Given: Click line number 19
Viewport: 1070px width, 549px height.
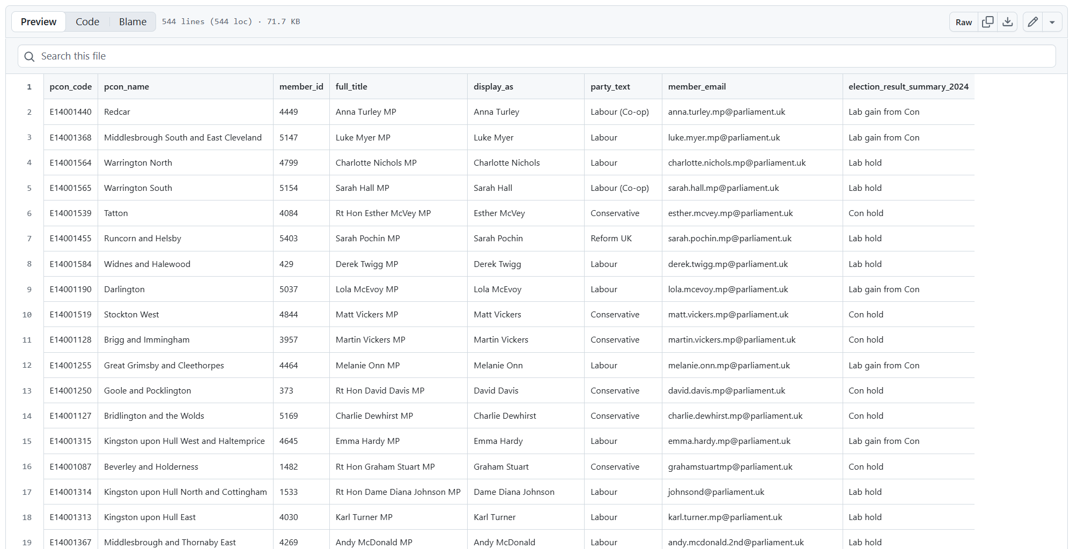Looking at the screenshot, I should pyautogui.click(x=27, y=542).
